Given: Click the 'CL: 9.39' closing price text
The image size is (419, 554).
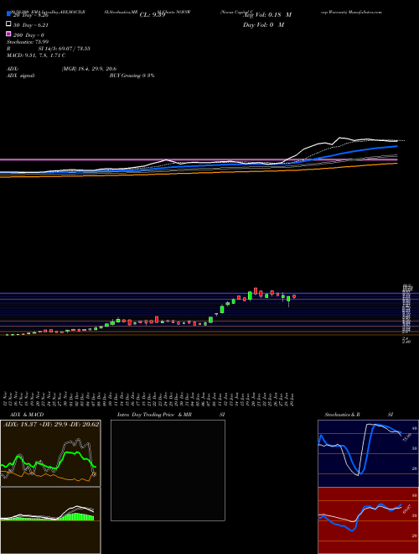Looking at the screenshot, I should (153, 15).
